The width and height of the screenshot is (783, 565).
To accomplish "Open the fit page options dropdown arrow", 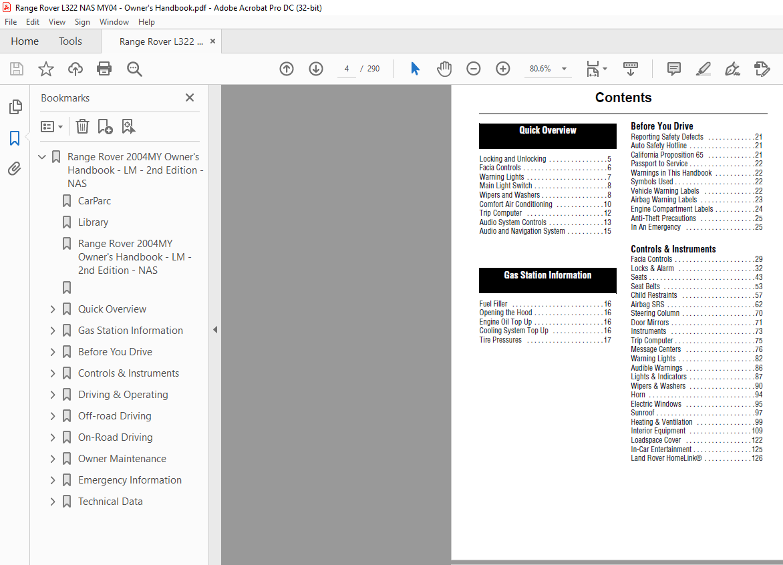I will click(x=605, y=69).
